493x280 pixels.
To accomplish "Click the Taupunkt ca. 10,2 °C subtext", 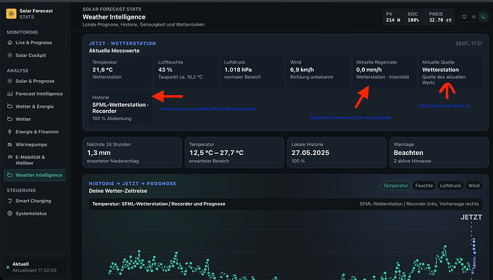I will 181,77.
